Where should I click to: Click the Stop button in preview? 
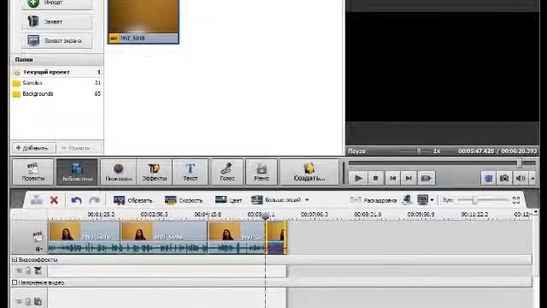(375, 178)
